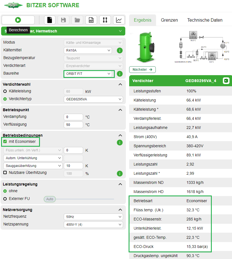This screenshot has width=232, height=259.
Task: Click the info icon next to Kältemittel
Action: (119, 50)
